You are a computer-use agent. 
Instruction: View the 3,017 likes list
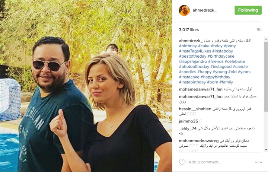tap(189, 30)
